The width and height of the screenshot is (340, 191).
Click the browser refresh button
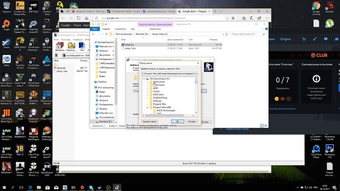click(79, 18)
